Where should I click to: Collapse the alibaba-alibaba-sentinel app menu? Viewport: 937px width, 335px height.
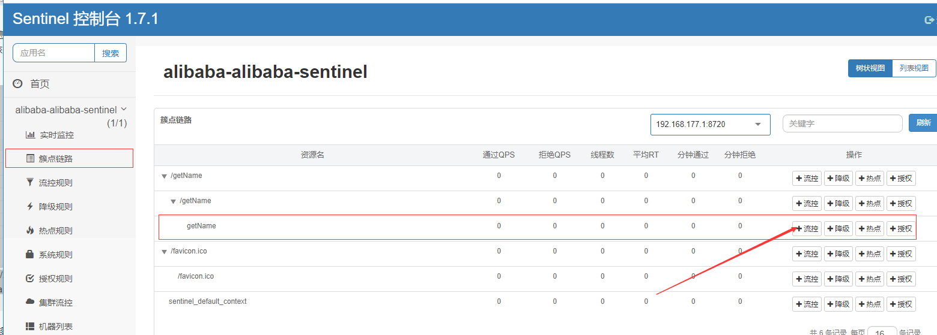(x=124, y=109)
